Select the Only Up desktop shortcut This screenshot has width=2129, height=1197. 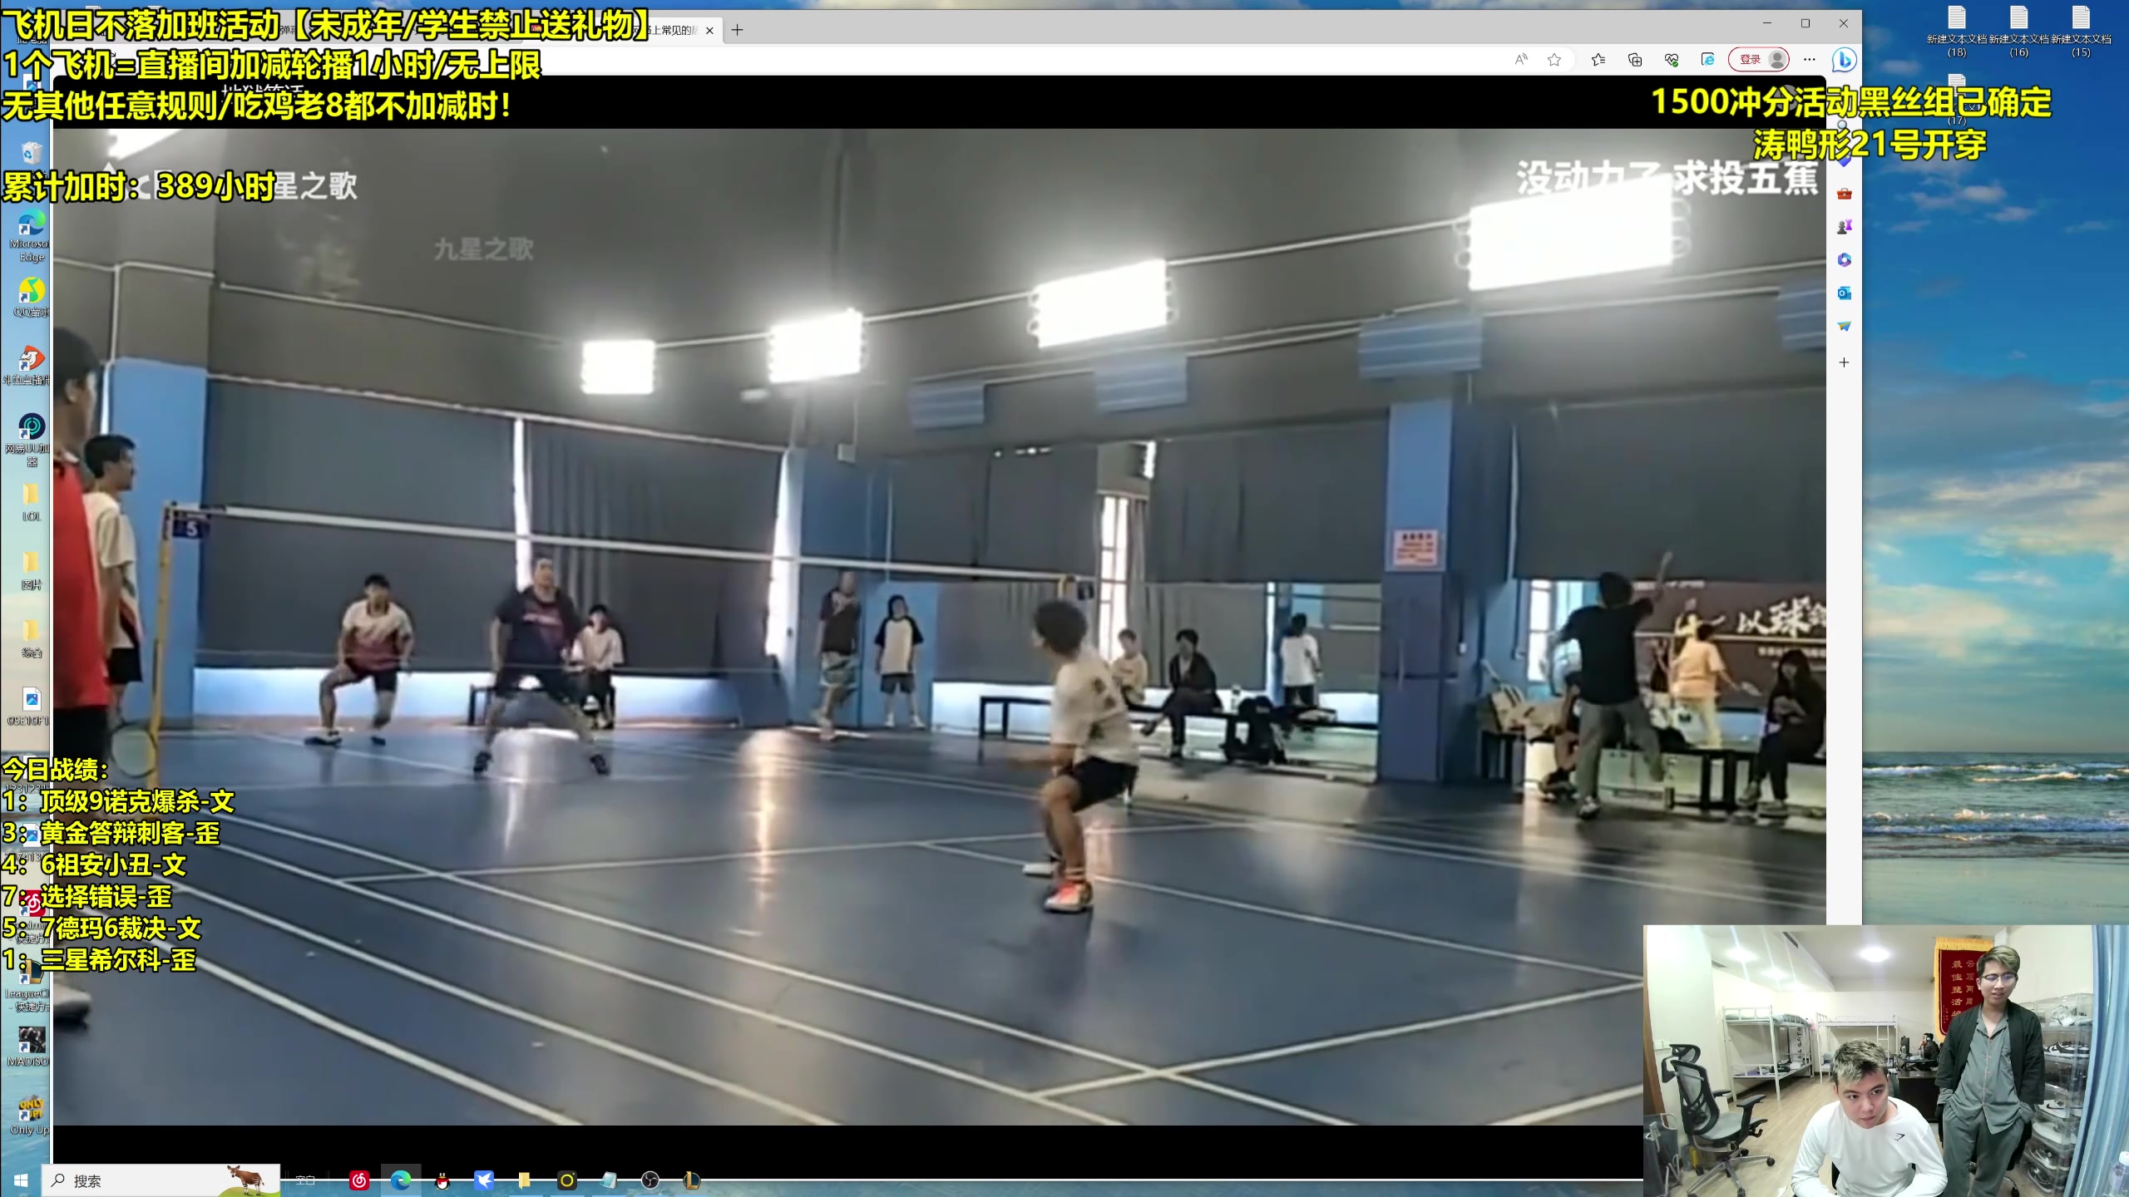[x=29, y=1115]
